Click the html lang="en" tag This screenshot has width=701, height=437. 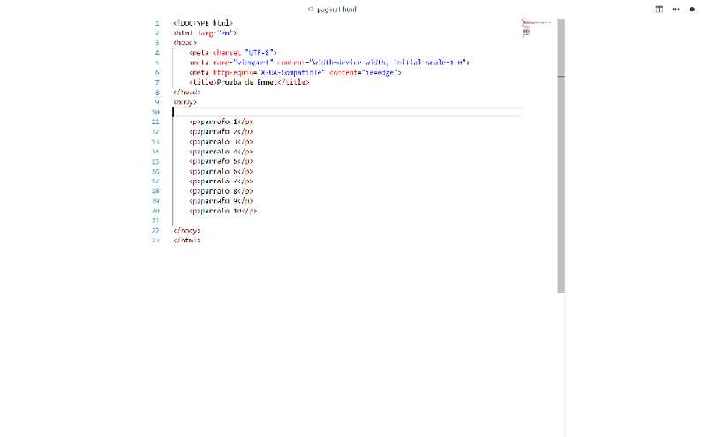coord(205,33)
